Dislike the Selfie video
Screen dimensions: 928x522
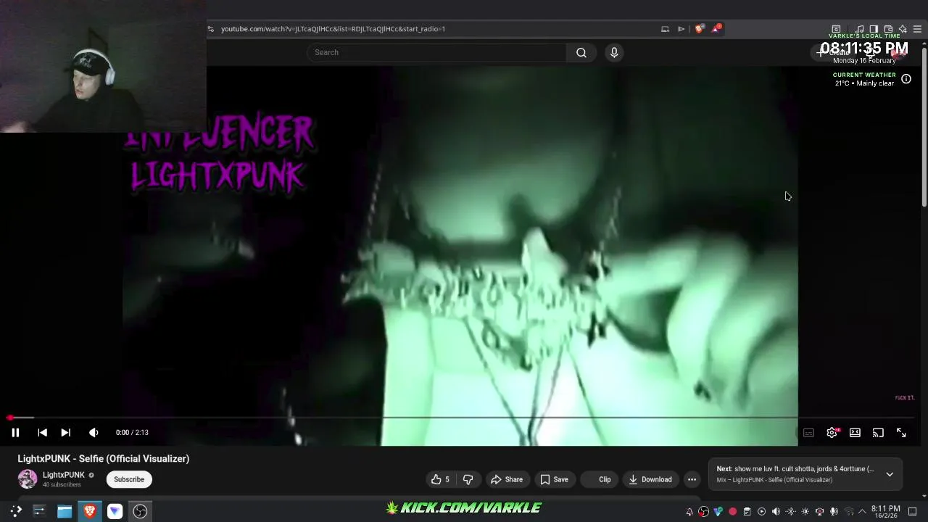coord(468,479)
